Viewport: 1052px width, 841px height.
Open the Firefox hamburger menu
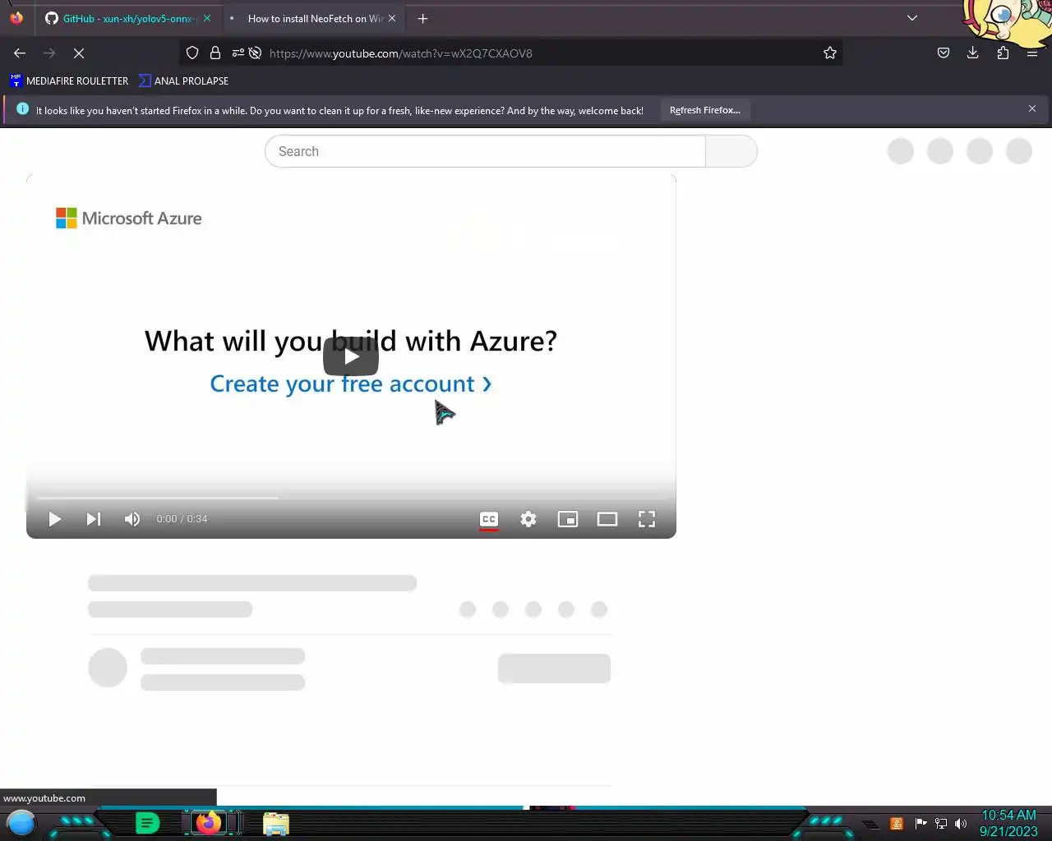(x=1032, y=53)
